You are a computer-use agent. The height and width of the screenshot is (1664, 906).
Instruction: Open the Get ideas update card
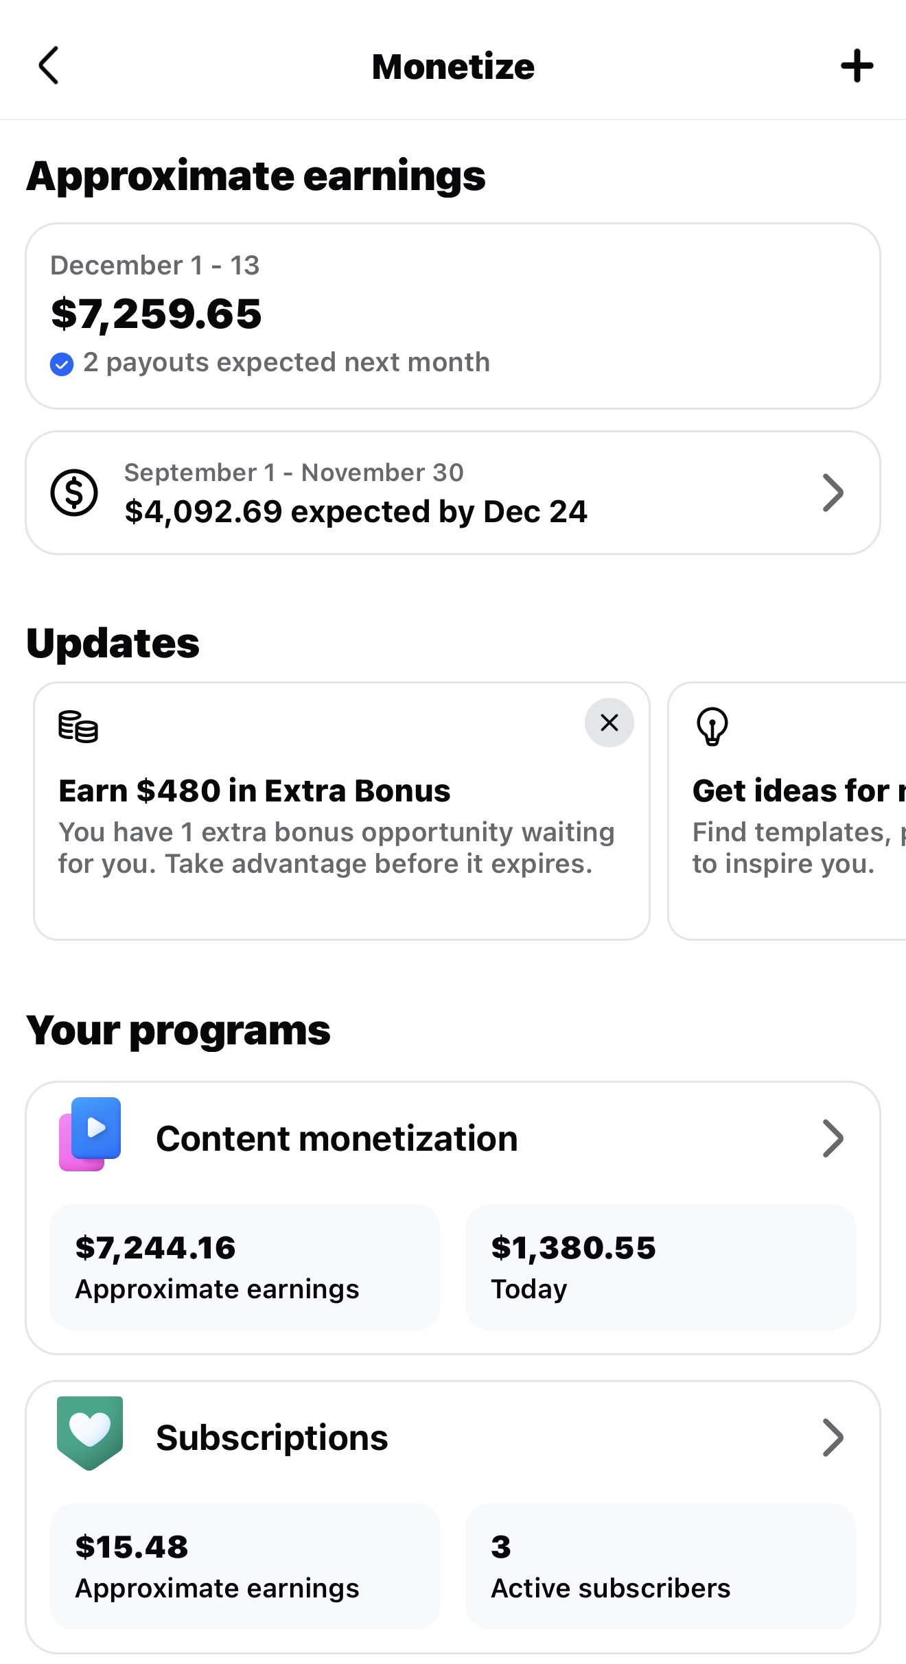pos(789,811)
